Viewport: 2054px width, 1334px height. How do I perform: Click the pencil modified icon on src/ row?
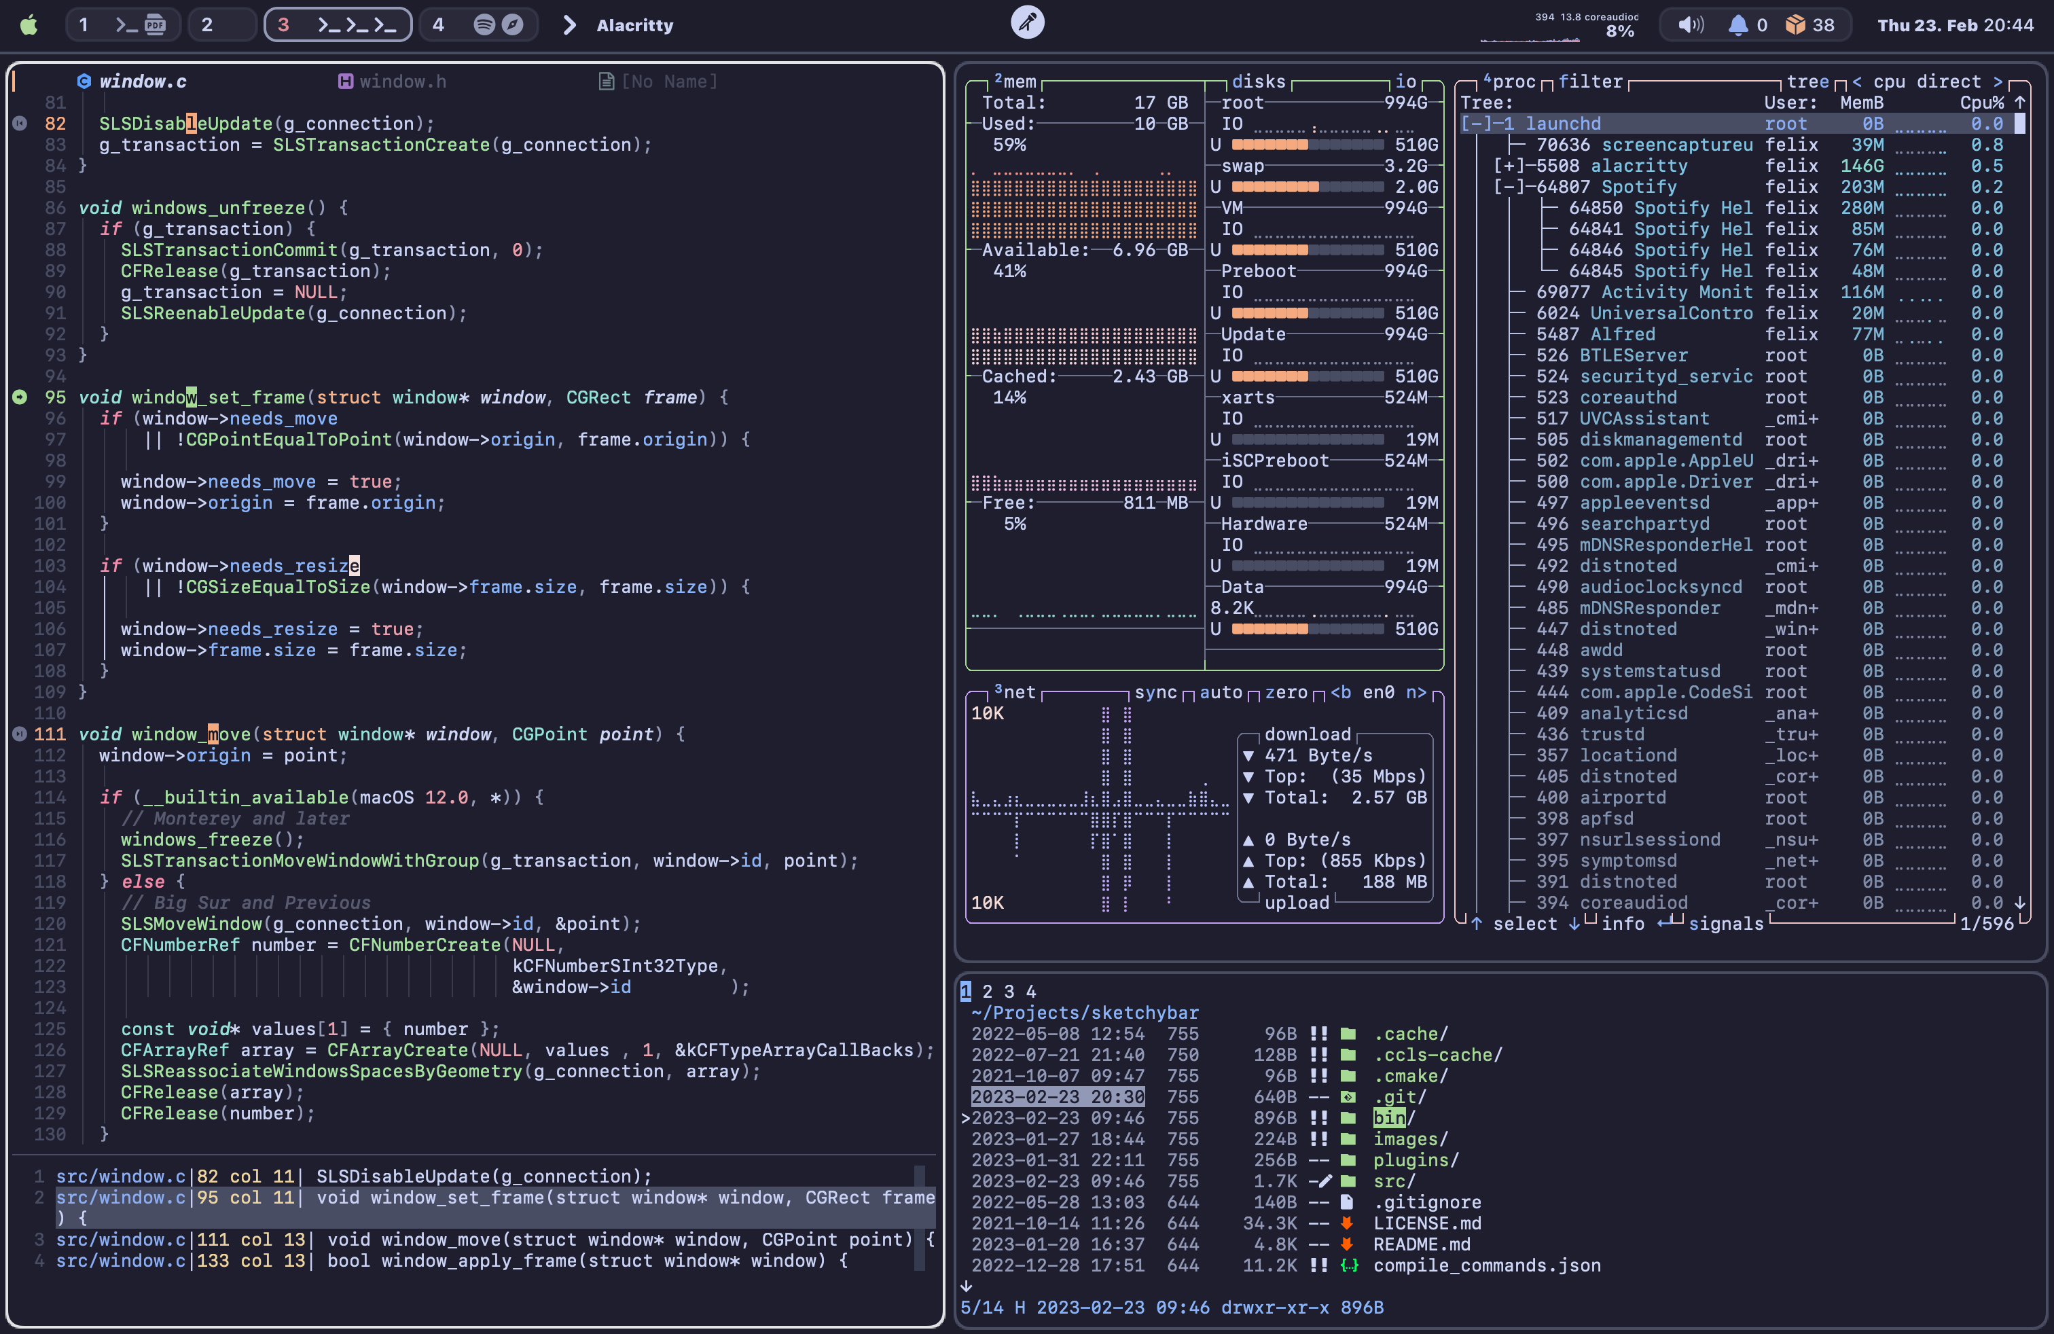tap(1325, 1181)
